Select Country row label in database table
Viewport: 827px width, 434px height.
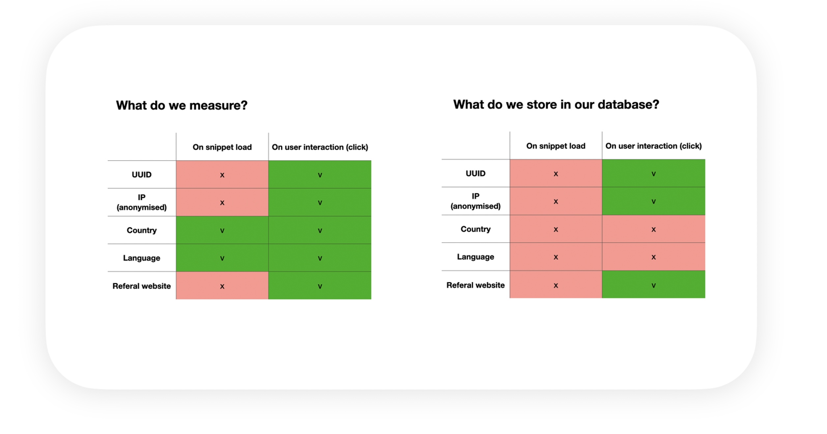tap(475, 229)
